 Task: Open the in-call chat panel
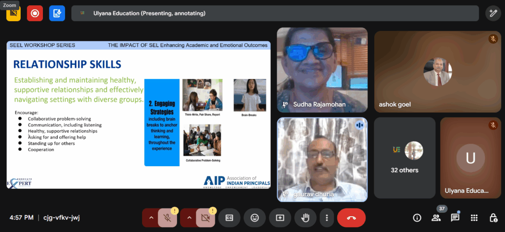click(455, 218)
